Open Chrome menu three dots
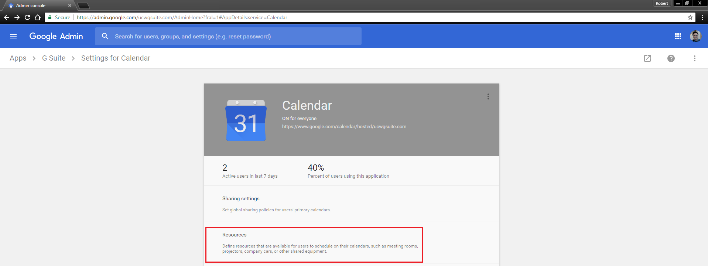Screen dimensions: 708x266 coord(702,17)
